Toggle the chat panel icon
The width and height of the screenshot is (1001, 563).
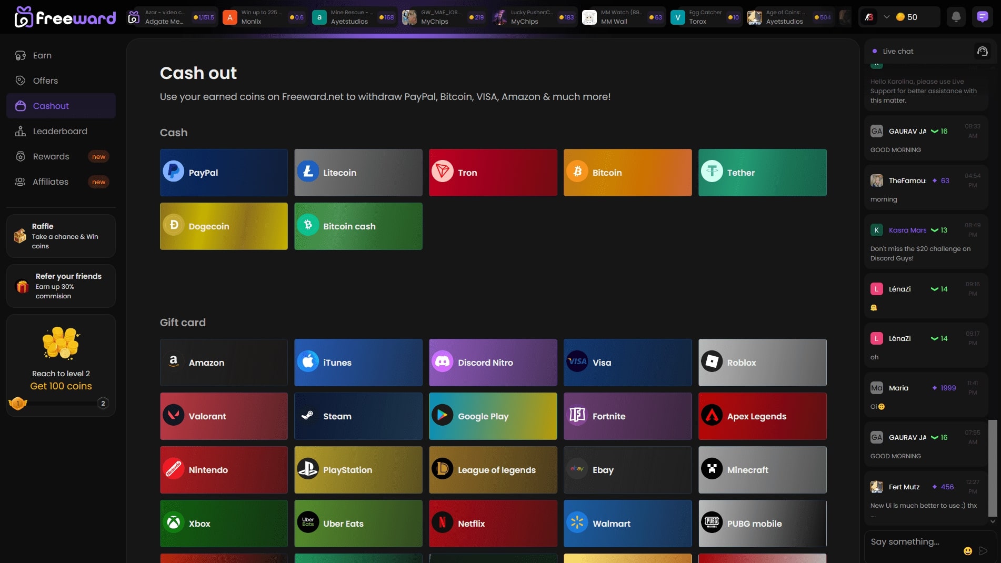[982, 17]
